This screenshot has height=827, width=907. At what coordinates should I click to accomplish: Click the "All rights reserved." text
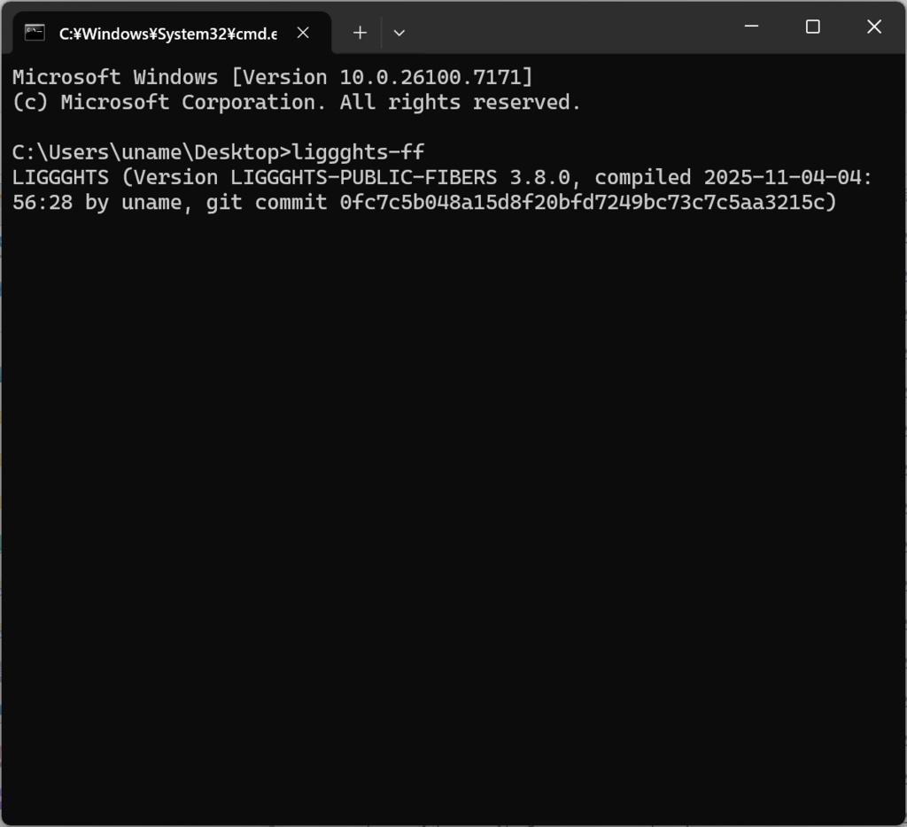click(x=461, y=102)
